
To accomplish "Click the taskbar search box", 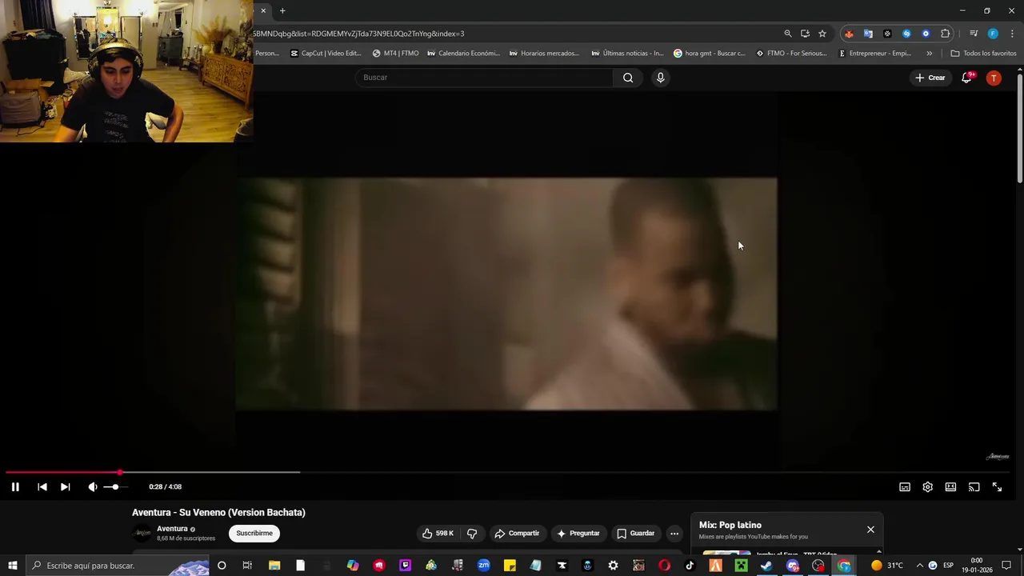I will (118, 566).
